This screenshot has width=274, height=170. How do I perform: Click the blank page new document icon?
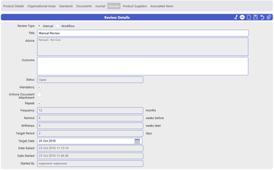(249, 17)
